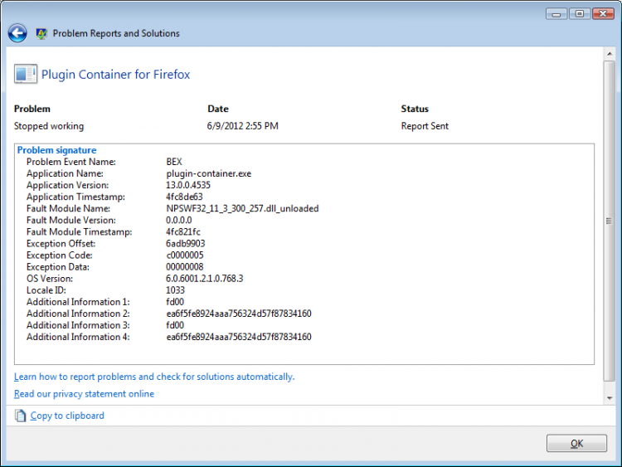Click the Plugin Container program icon
Screen dimensions: 622x467
(x=26, y=74)
